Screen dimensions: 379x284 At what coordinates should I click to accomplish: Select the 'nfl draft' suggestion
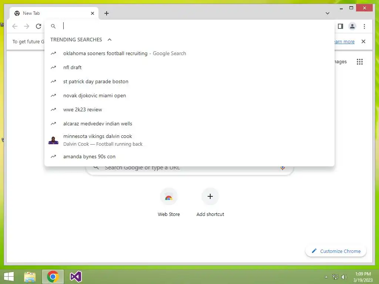point(189,67)
